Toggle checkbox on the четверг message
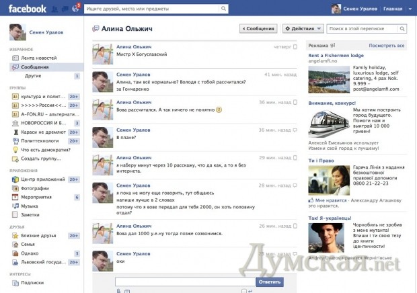This screenshot has width=417, height=293. 295,48
